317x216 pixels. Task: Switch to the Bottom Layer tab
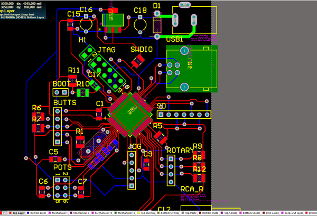tap(36, 213)
